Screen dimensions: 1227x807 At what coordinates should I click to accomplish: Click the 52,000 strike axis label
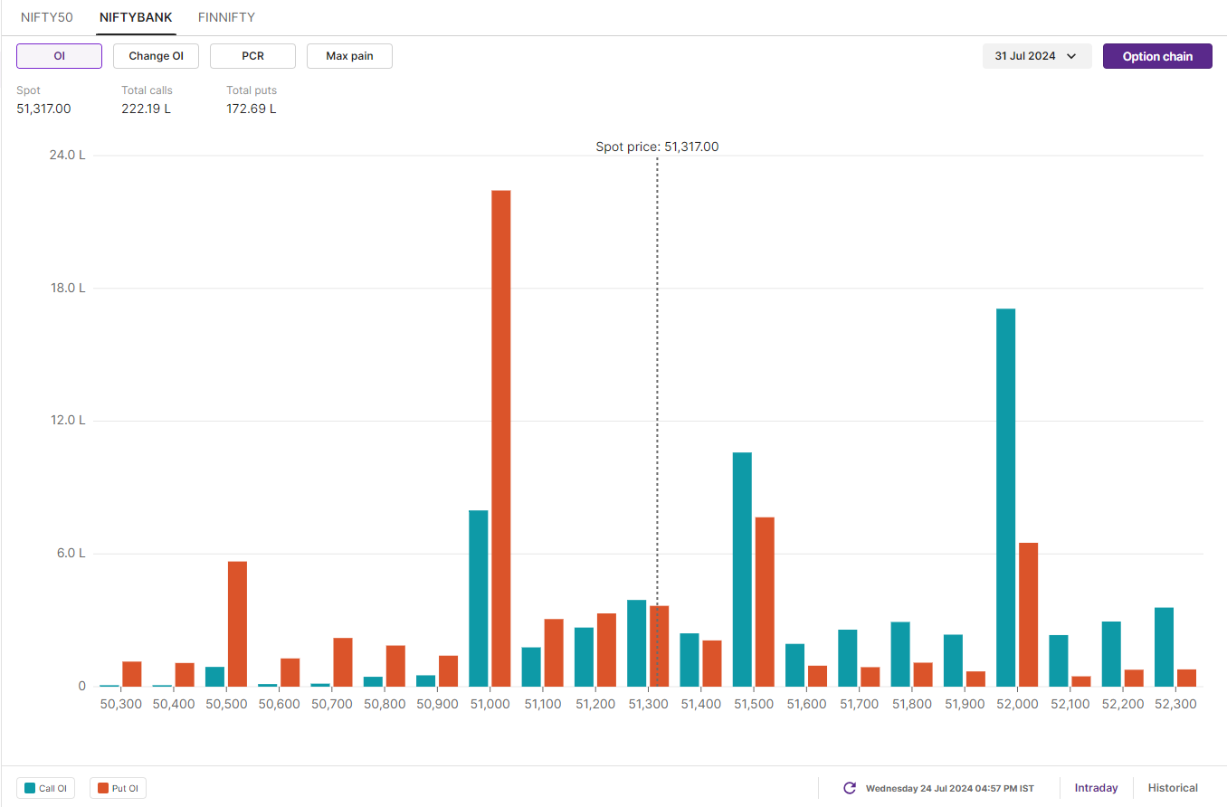(x=1017, y=704)
